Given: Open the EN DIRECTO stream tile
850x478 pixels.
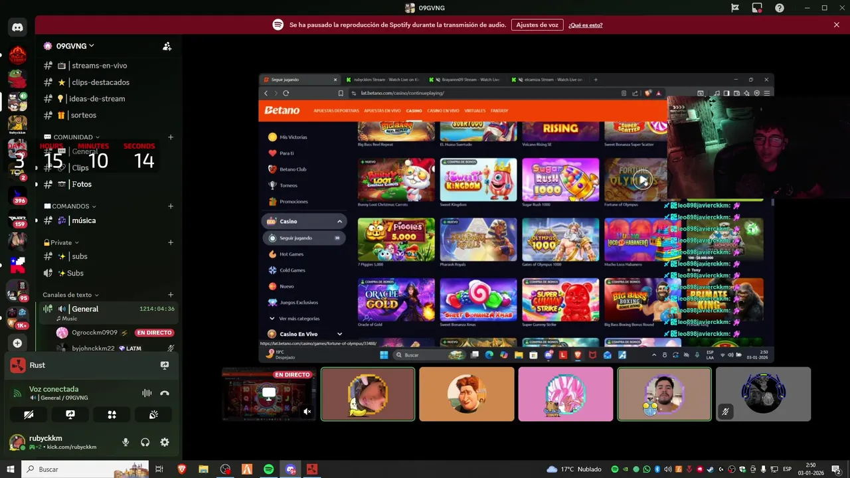Looking at the screenshot, I should point(269,394).
